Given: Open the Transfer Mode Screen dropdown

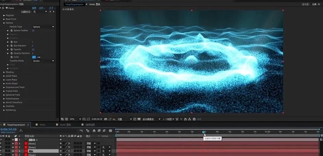Looking at the screenshot, I should [x=44, y=61].
